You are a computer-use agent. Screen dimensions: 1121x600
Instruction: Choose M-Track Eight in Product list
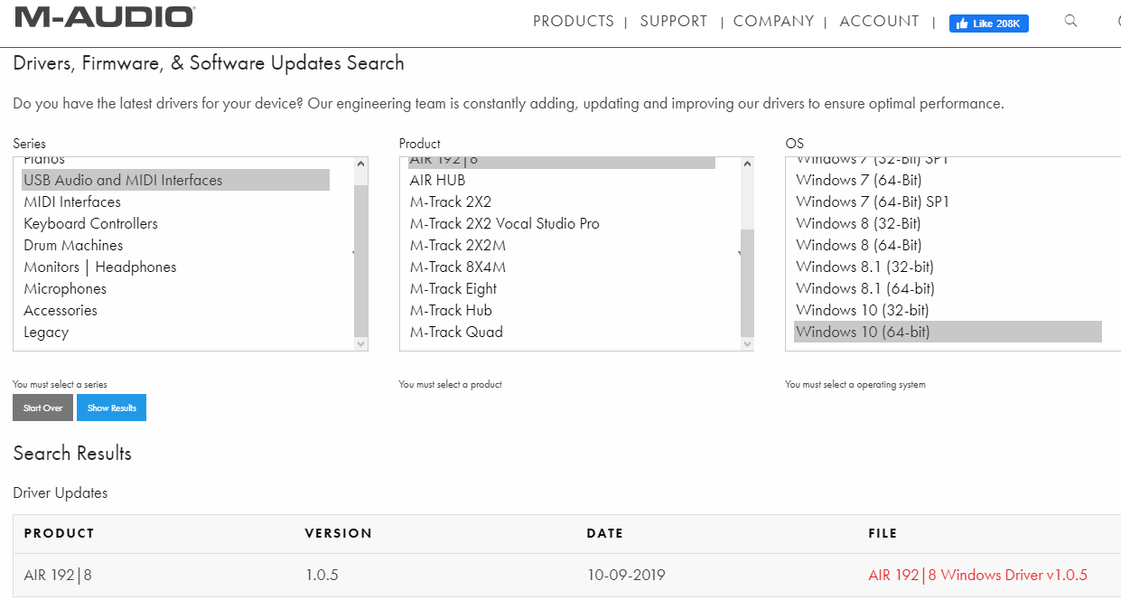tap(453, 289)
